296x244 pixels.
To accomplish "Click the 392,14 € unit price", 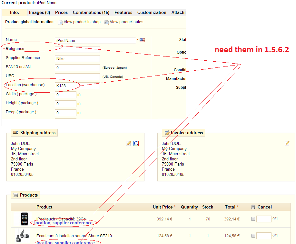I will coord(164,219).
